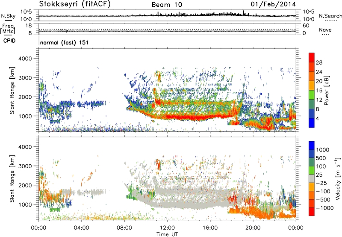Screen dimensions: 342x237
Task: Click the 'Slant Range [km]' label of velocity panel
Action: (12, 178)
